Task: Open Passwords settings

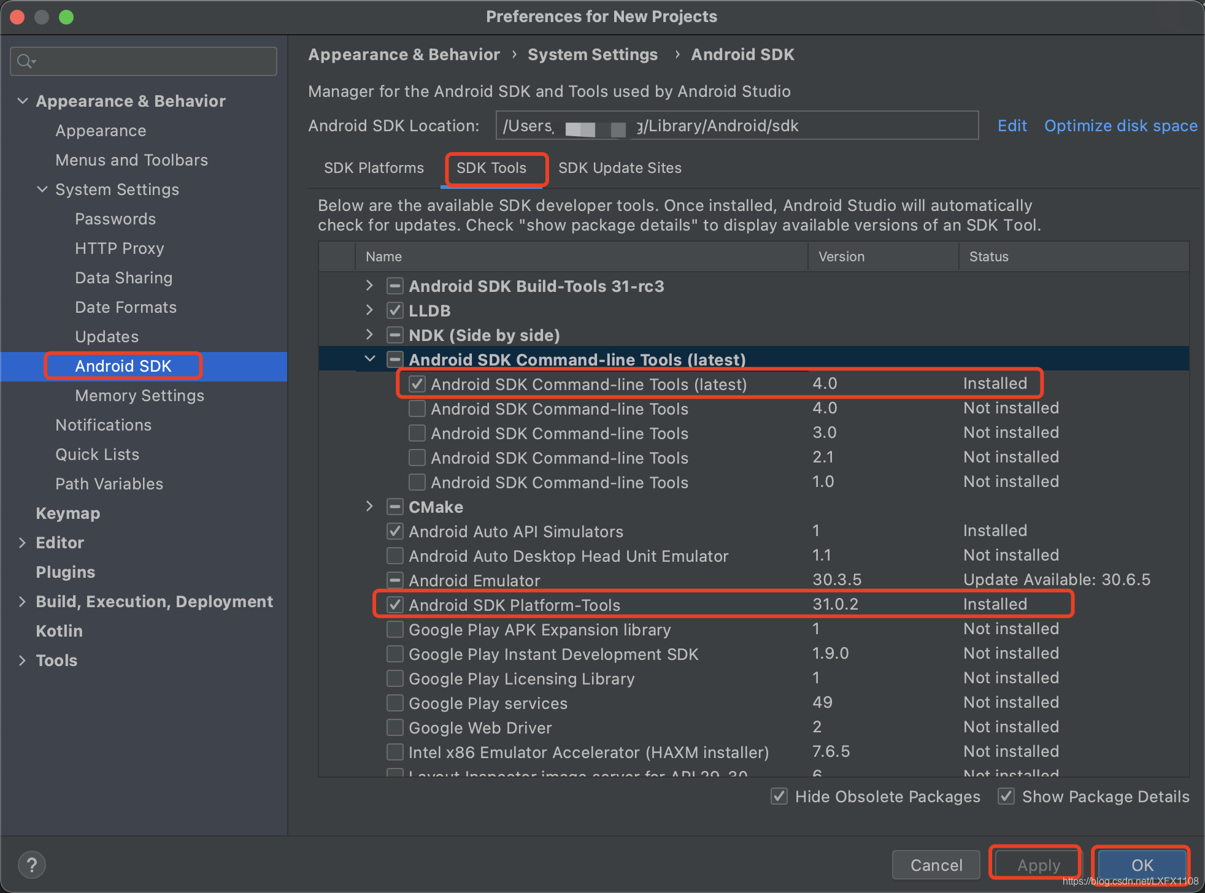Action: [x=115, y=219]
